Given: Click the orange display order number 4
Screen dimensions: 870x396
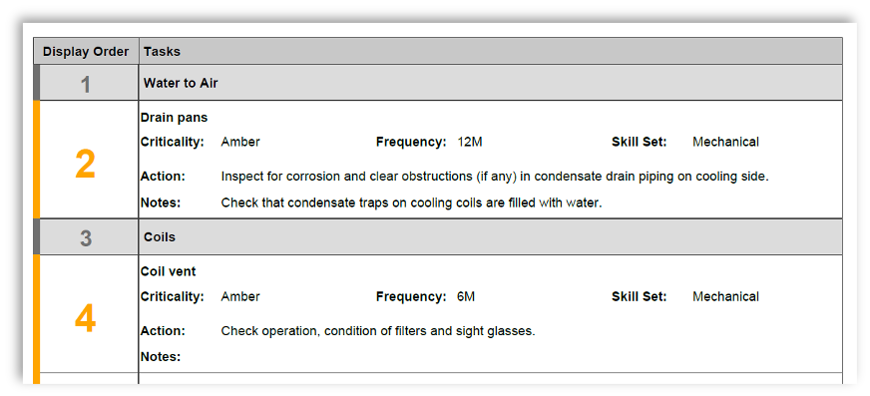Looking at the screenshot, I should pyautogui.click(x=86, y=319).
